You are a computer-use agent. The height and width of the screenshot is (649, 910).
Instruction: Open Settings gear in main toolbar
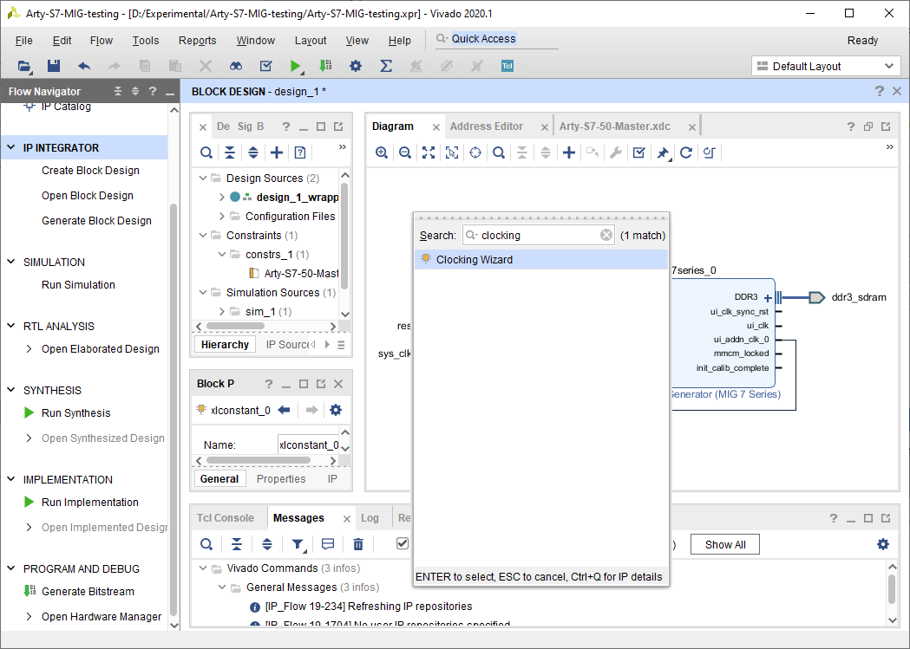356,66
